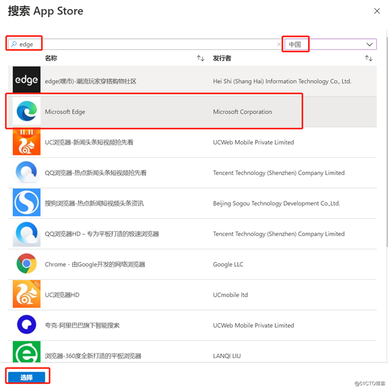The image size is (388, 389).
Task: Click Tencent publisher in QQ浏览器HD row
Action: (x=279, y=234)
